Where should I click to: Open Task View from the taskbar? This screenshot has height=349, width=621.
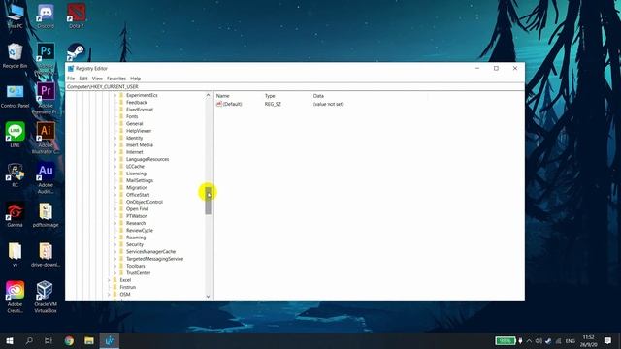point(49,340)
